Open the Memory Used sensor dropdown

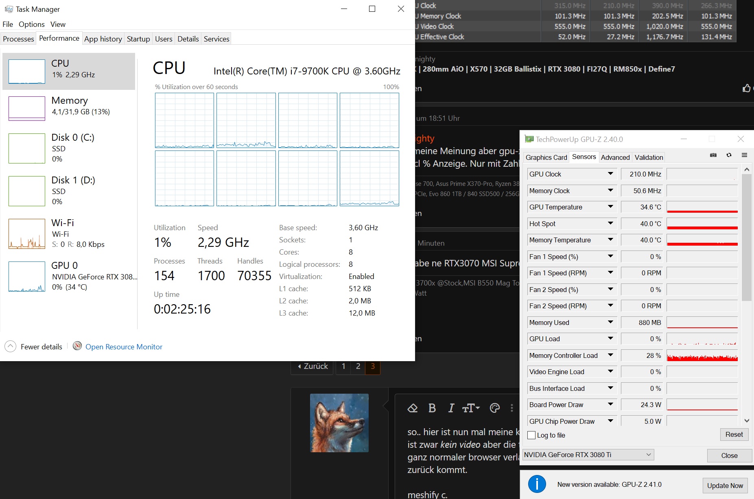tap(610, 322)
